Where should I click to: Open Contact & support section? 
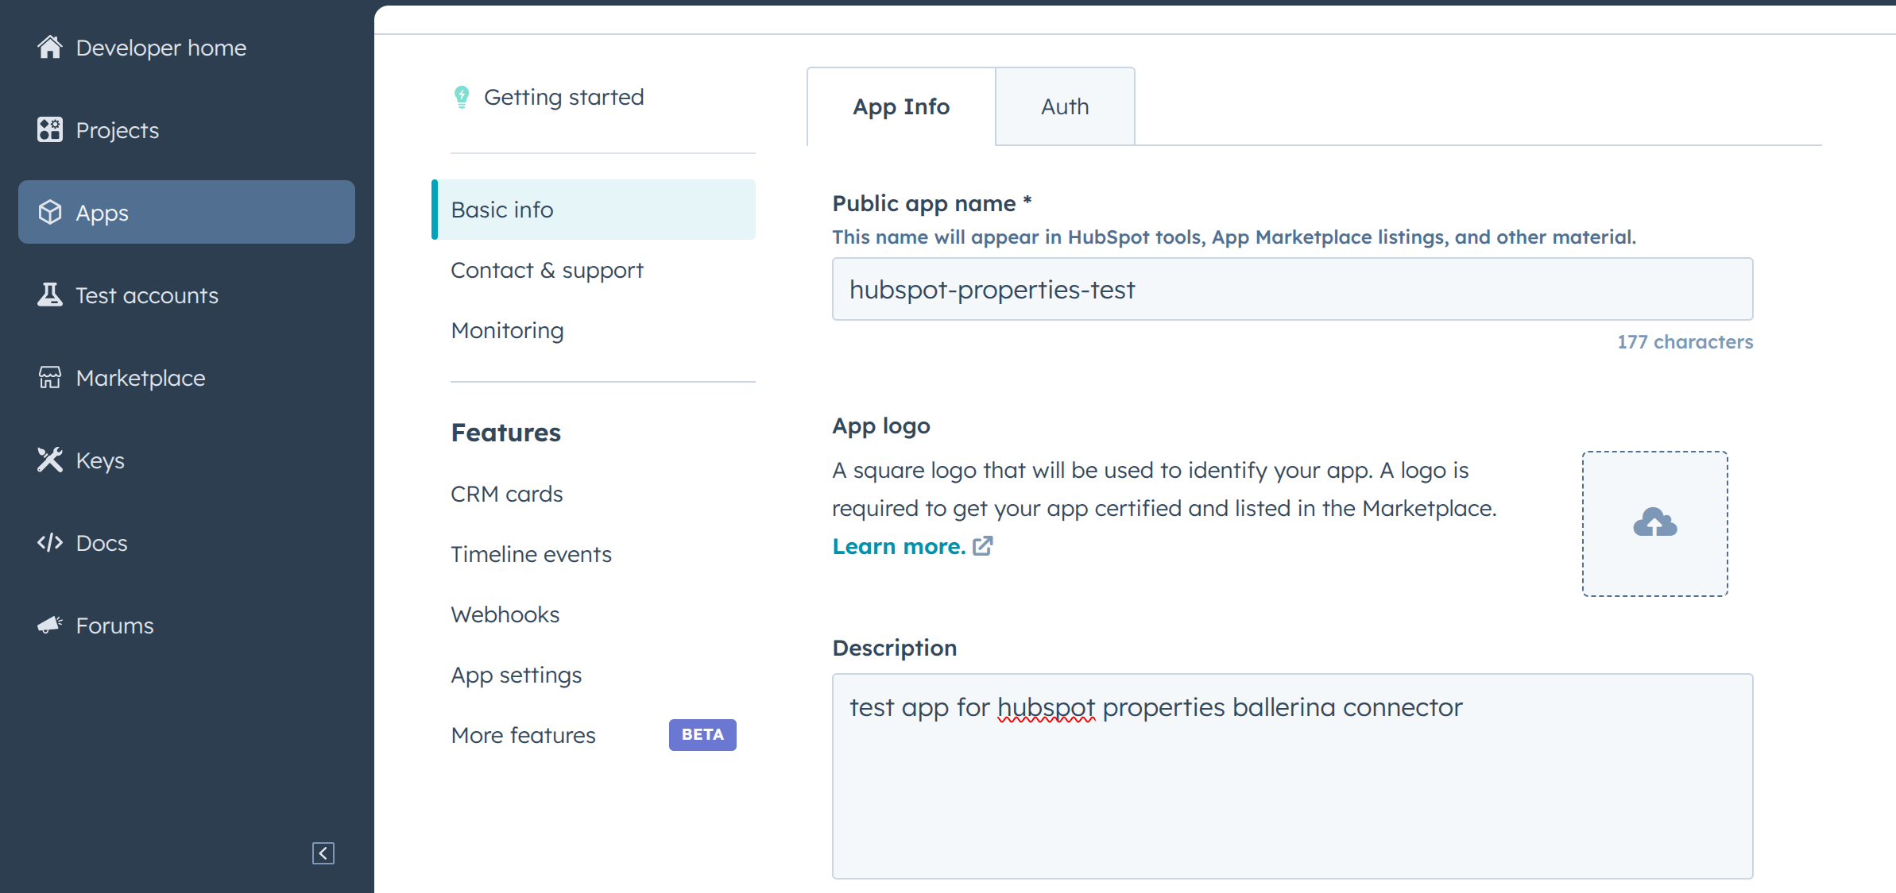547,270
